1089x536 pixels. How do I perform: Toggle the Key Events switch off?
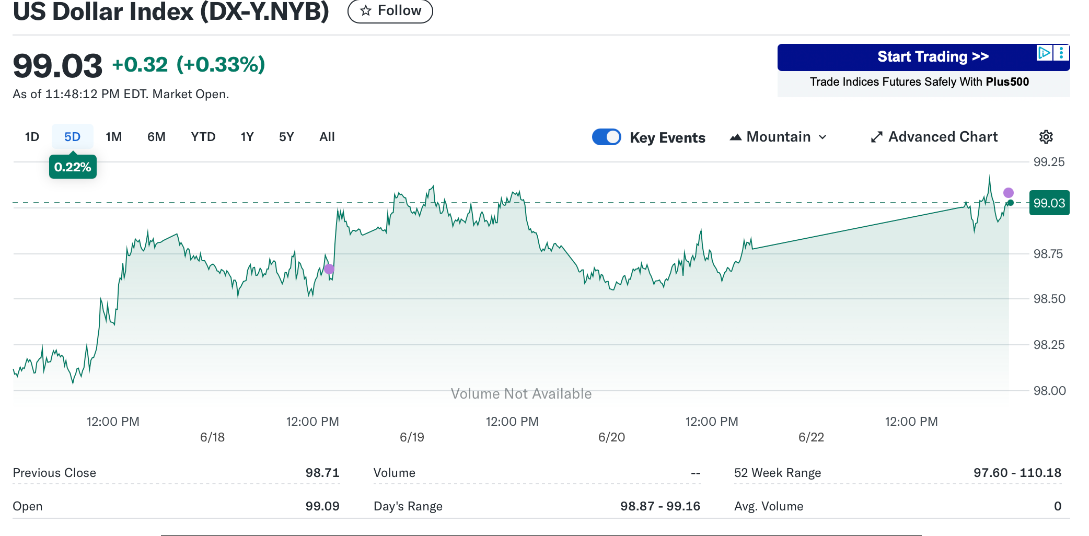pyautogui.click(x=607, y=137)
